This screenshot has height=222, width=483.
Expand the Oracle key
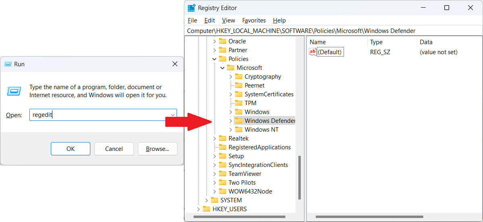[x=215, y=41]
